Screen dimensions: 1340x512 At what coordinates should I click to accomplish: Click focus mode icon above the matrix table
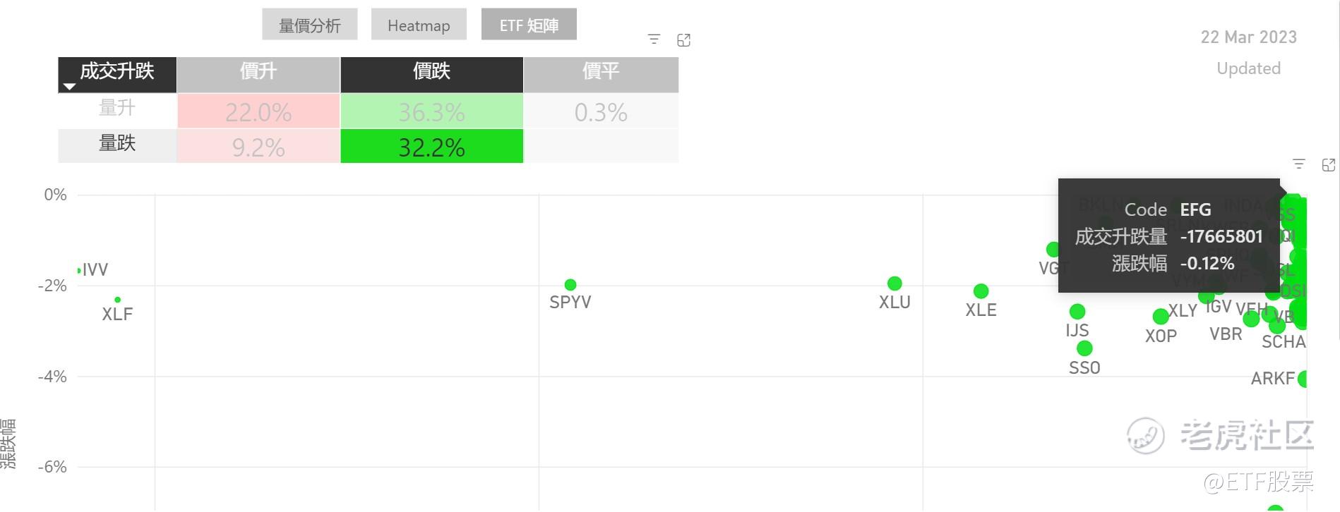click(x=683, y=40)
